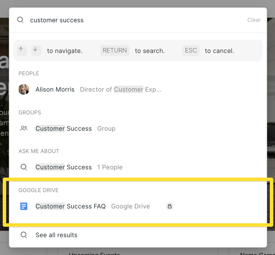Viewport: 275px width, 255px height.
Task: Open the Customer Success FAQ document
Action: 71,206
